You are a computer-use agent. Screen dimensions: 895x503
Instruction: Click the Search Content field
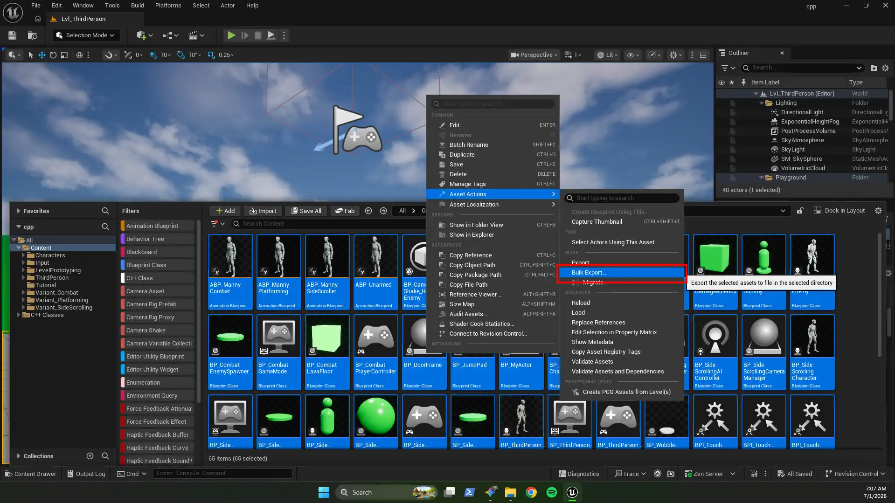[x=329, y=224]
